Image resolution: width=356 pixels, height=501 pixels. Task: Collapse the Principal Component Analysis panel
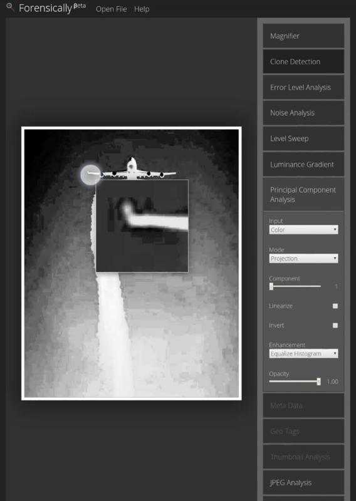303,194
